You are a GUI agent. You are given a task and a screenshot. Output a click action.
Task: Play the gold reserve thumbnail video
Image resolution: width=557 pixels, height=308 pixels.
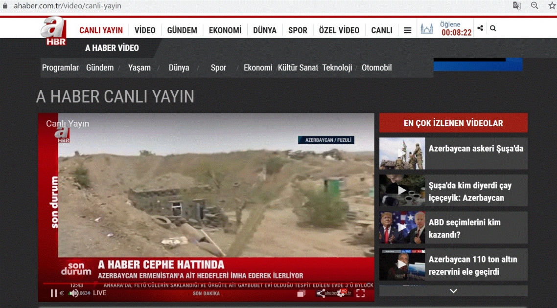(x=402, y=264)
